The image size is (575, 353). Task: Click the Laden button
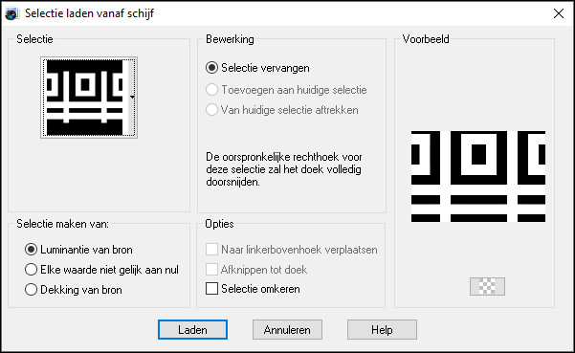[x=192, y=329]
